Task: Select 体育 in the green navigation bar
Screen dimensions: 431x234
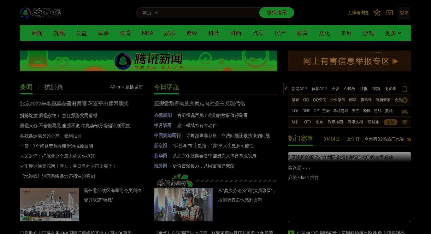Action: tap(126, 33)
